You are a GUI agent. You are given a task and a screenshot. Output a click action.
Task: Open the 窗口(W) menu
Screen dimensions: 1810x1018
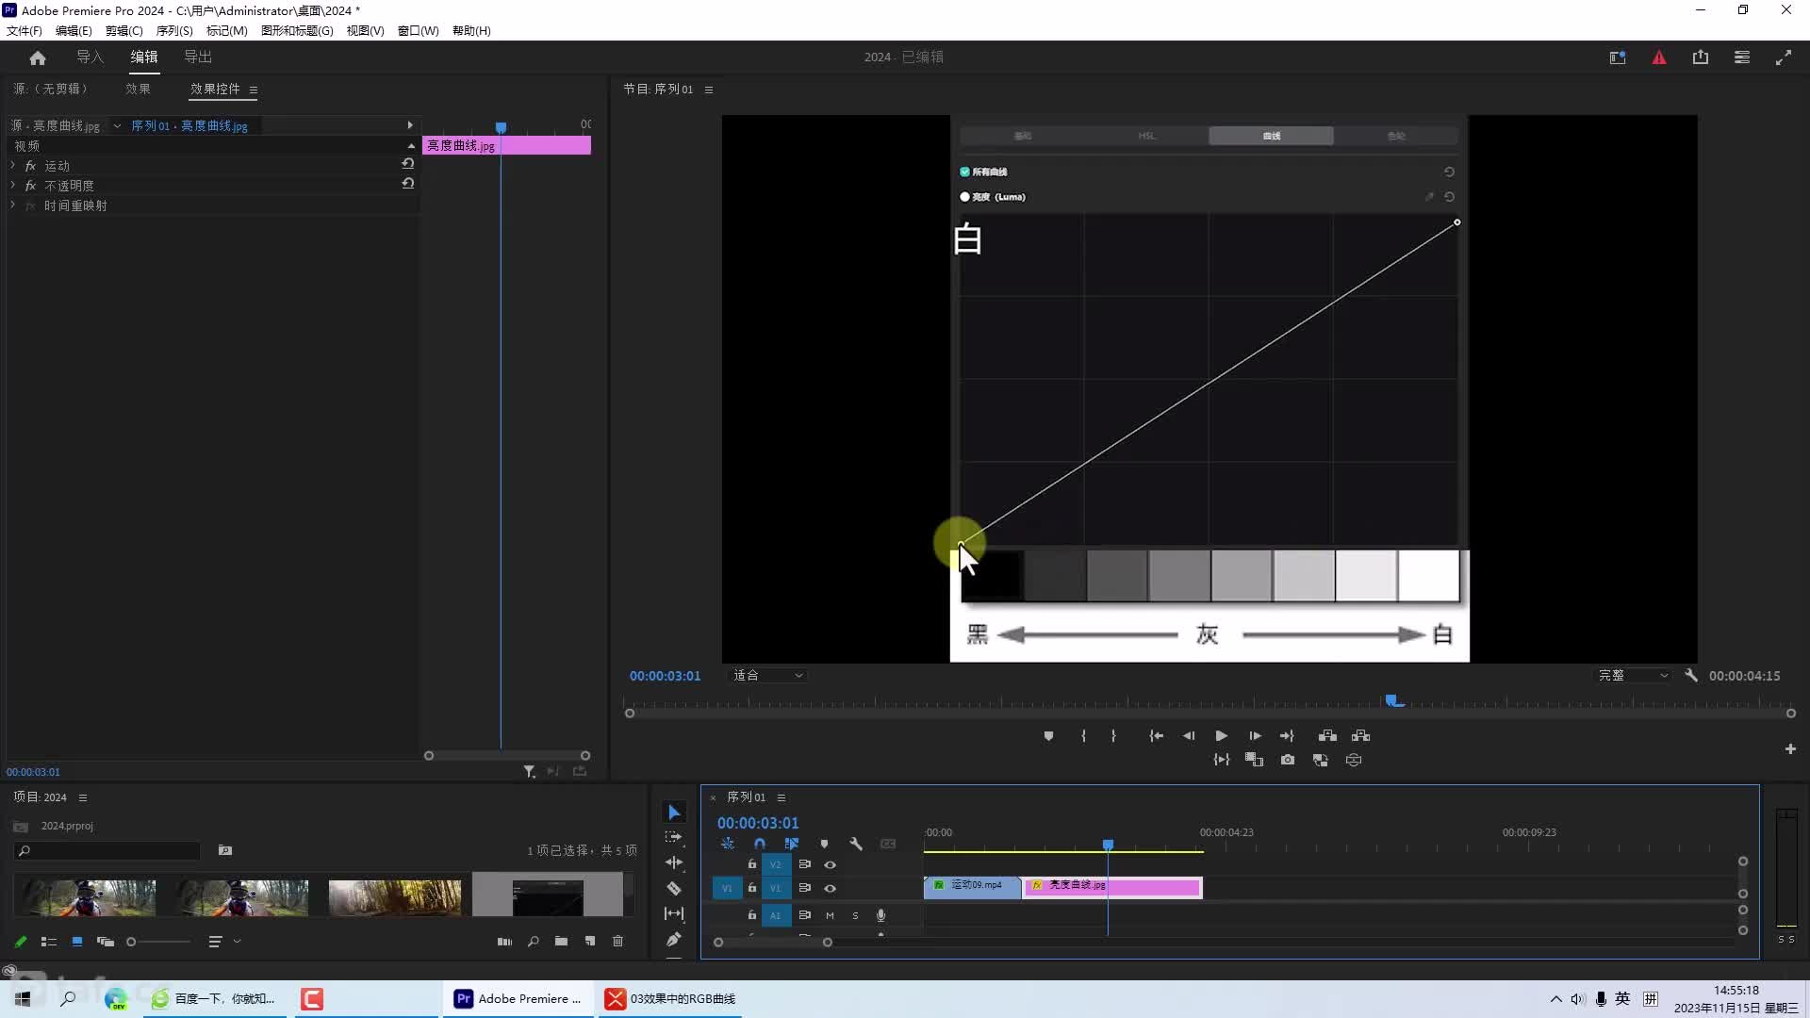point(418,31)
